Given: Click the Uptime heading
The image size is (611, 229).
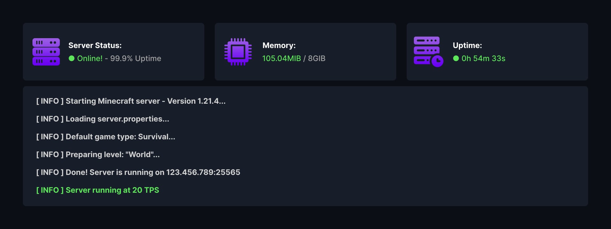Looking at the screenshot, I should [x=467, y=45].
